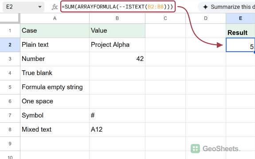Select the cell containing 'A12'
This screenshot has height=159, width=255.
(x=117, y=129)
